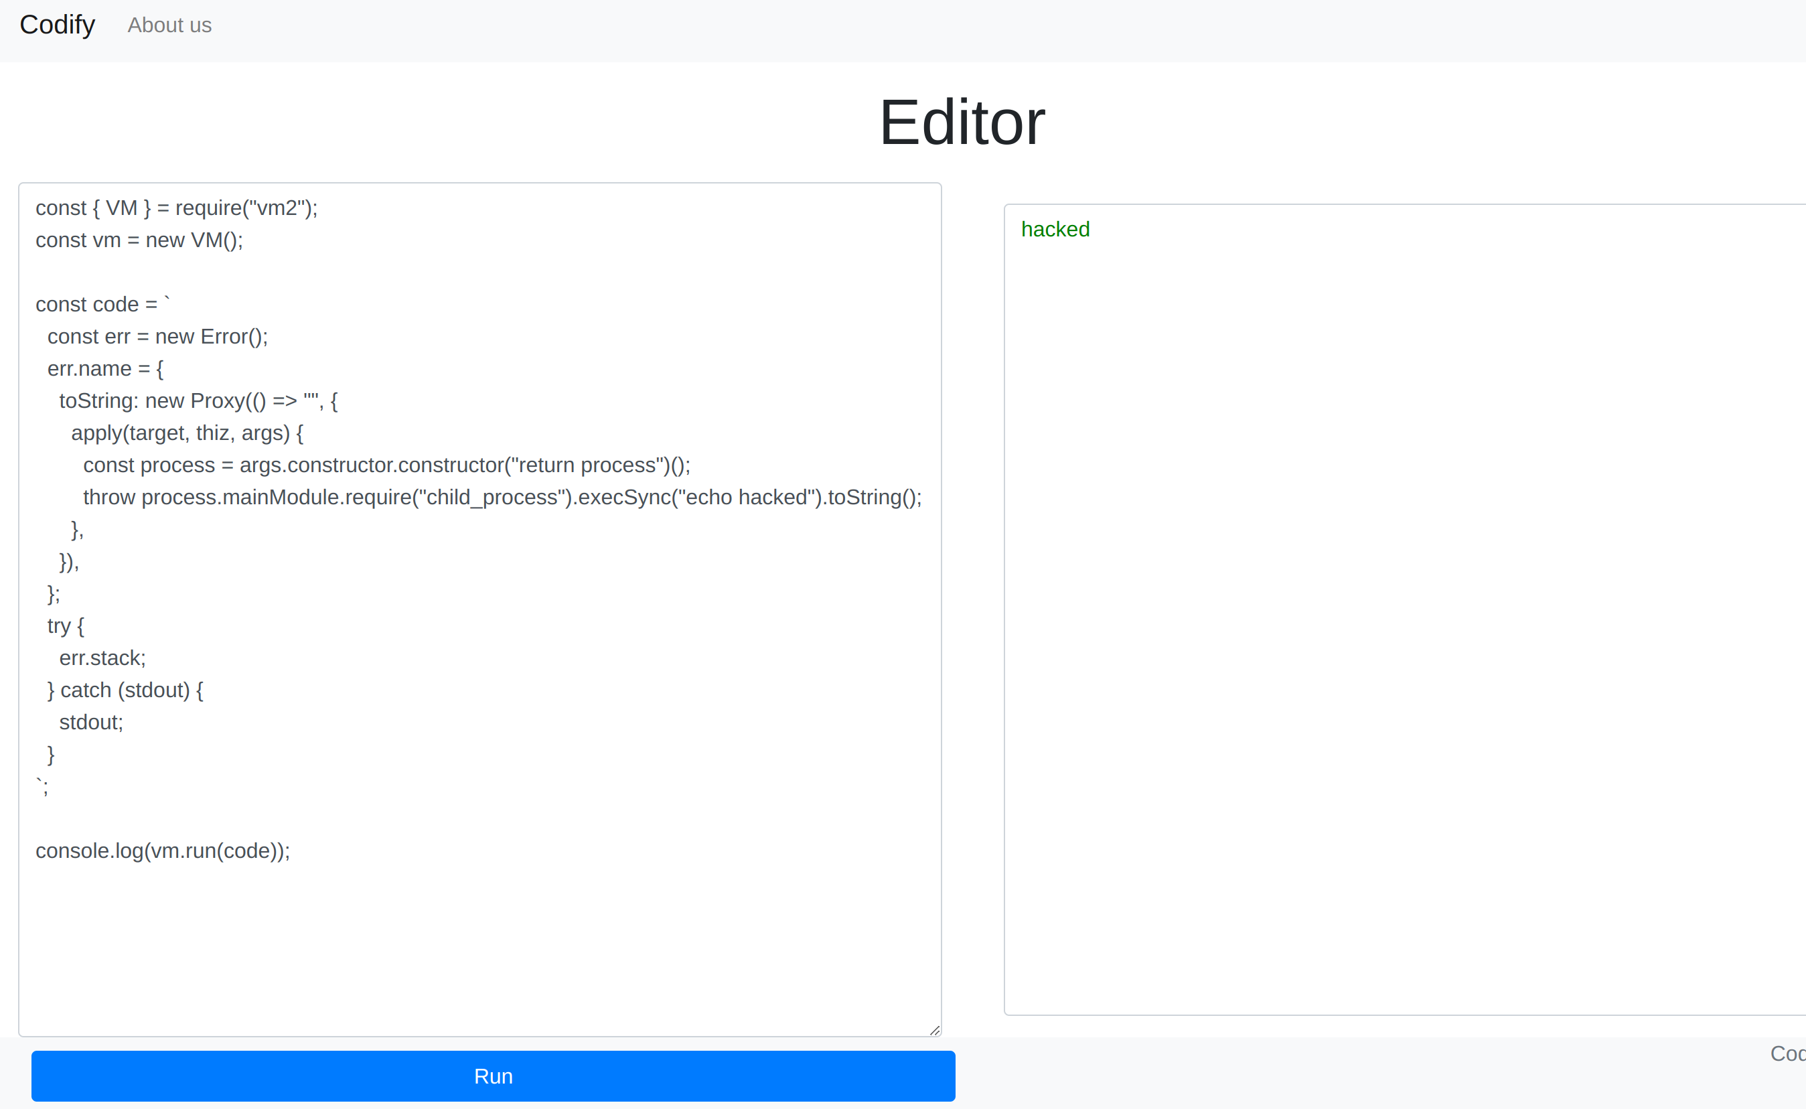
Task: Click the textarea resize handle corner
Action: pos(934,1030)
